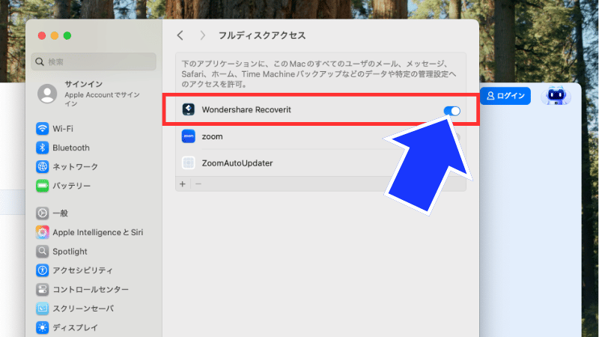Open Apple Intelligence と Siri settings
Image resolution: width=599 pixels, height=337 pixels.
[98, 232]
